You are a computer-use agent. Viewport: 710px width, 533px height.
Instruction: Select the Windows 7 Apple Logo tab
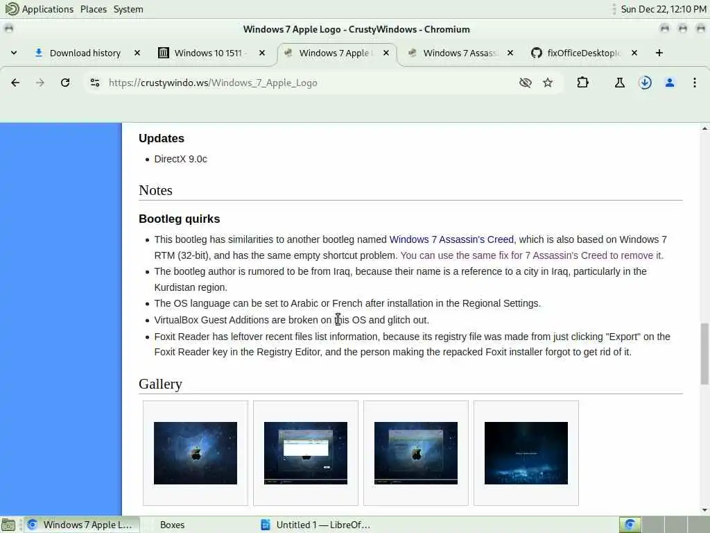pos(334,53)
